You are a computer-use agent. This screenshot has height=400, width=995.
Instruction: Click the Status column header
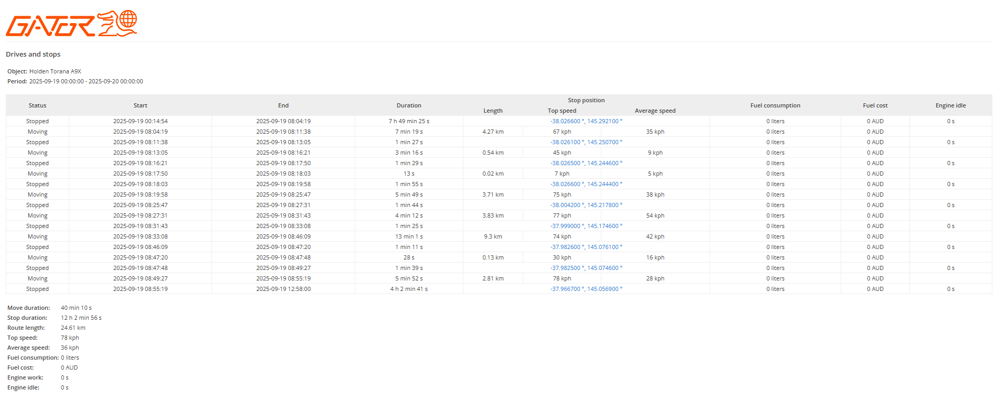point(37,105)
